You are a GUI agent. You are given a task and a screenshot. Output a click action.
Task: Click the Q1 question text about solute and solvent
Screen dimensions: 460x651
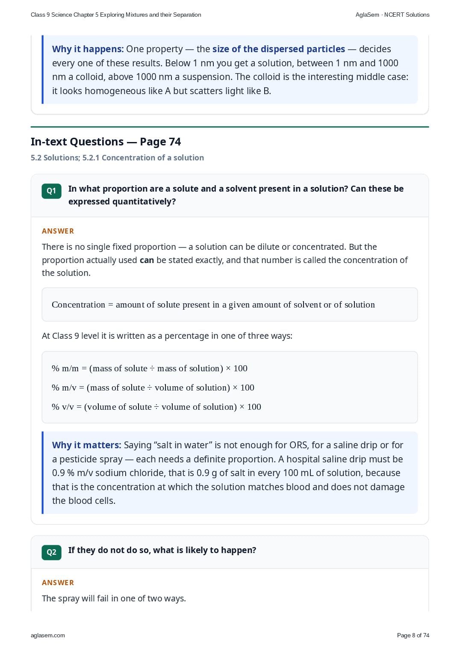pos(236,195)
